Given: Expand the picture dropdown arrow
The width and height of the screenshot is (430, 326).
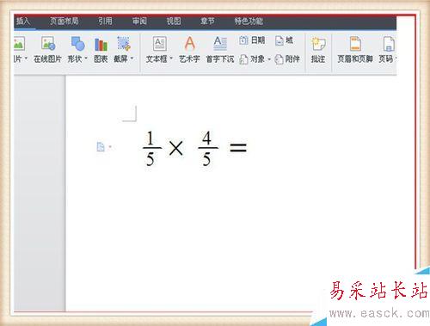Looking at the screenshot, I should point(26,58).
